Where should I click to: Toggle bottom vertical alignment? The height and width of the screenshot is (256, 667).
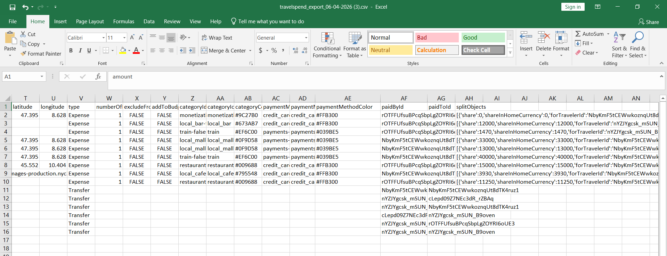point(171,38)
